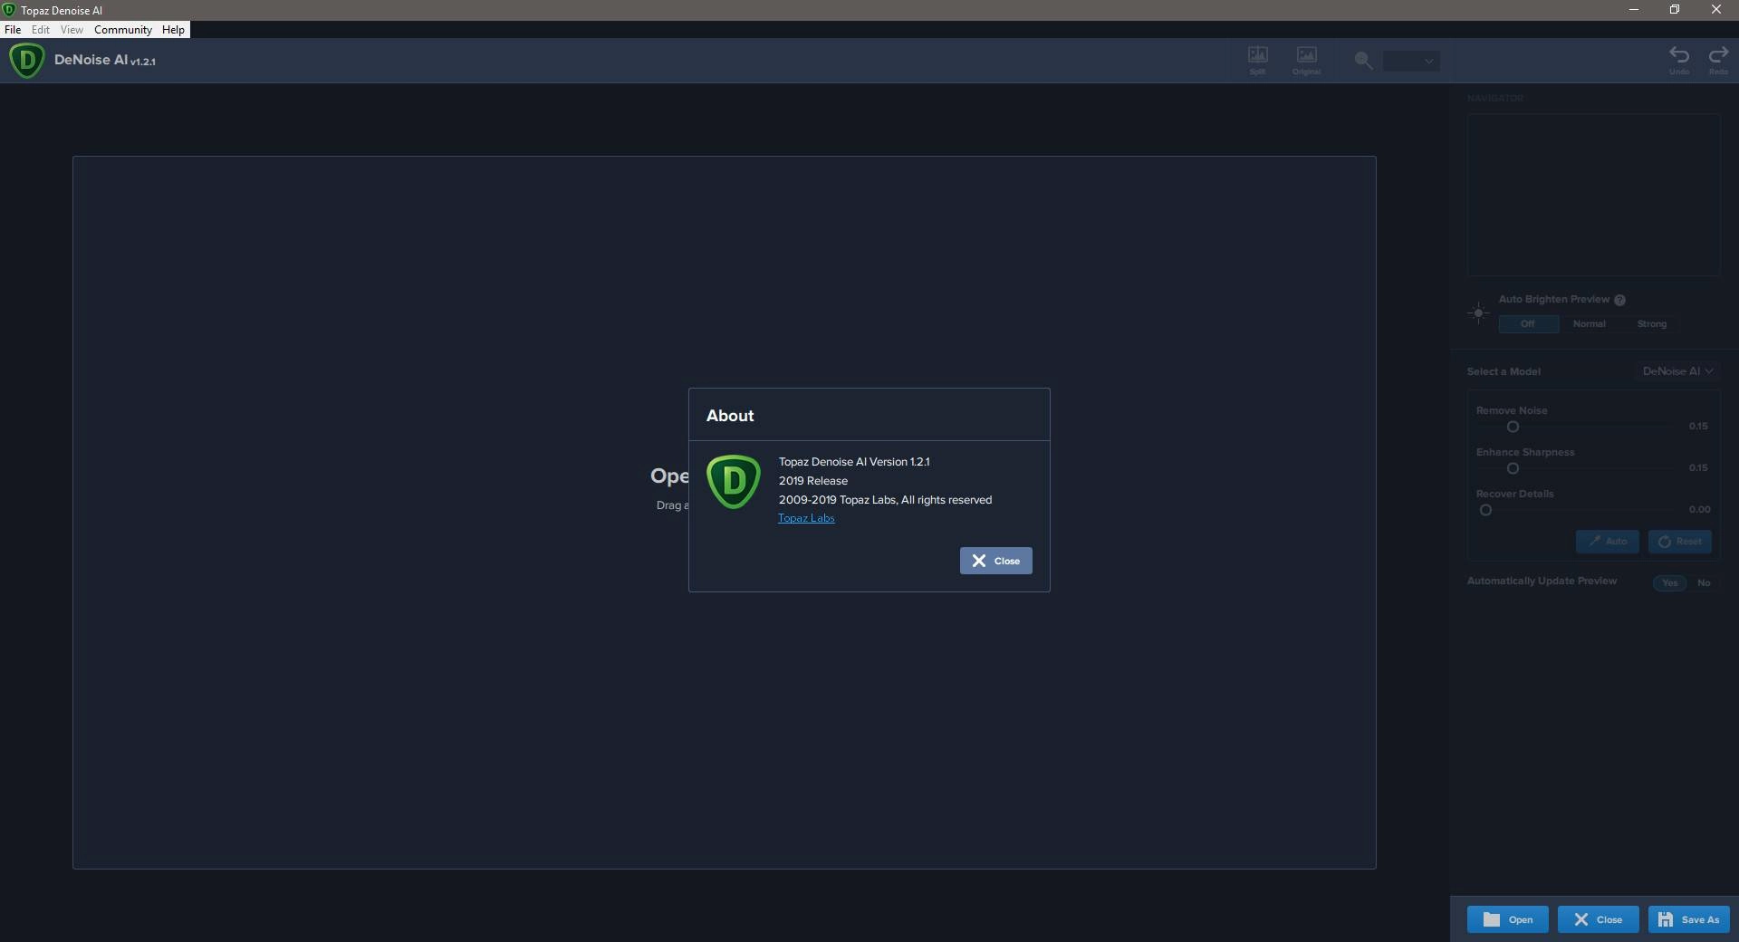Open the Help menu

[173, 30]
